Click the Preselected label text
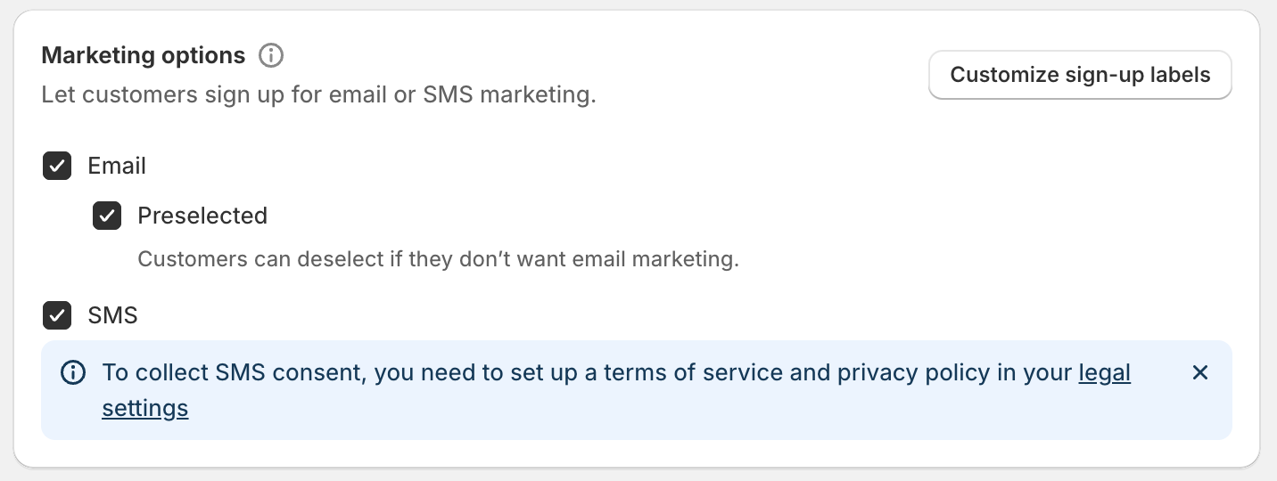Screen dimensions: 1277x481 [x=202, y=216]
